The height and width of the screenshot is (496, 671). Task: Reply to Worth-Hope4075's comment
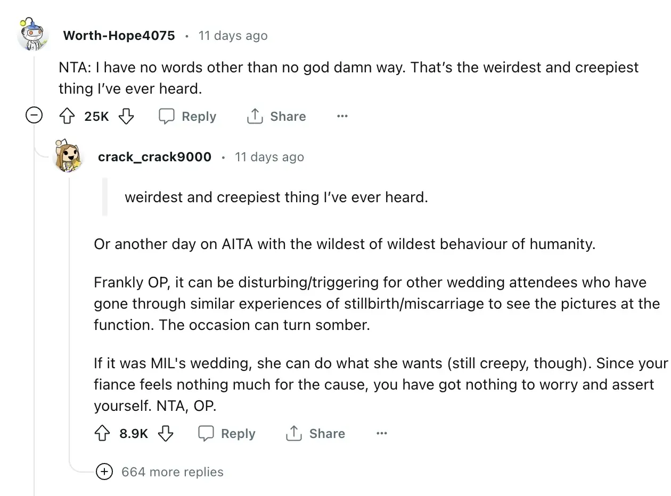click(x=188, y=116)
